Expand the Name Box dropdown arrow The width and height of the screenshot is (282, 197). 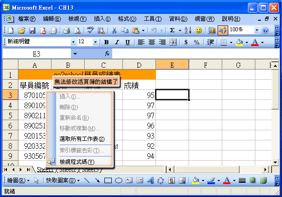tap(75, 54)
